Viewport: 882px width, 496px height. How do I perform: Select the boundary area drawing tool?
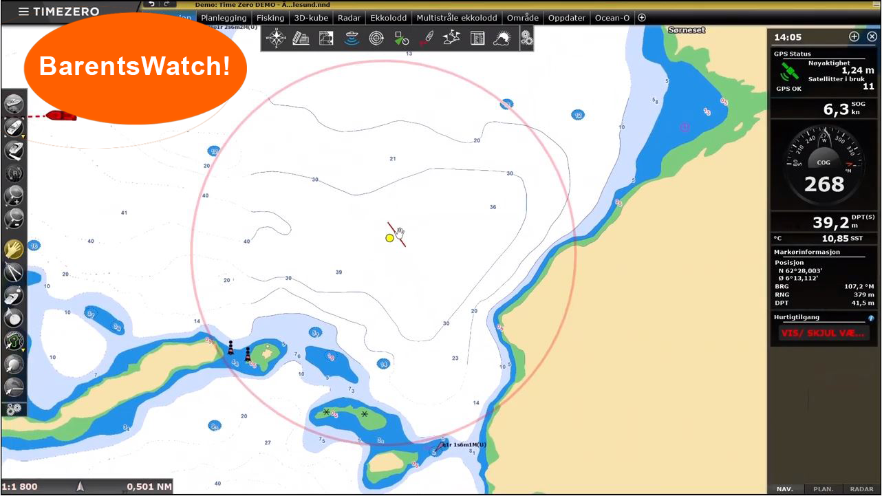pyautogui.click(x=14, y=341)
